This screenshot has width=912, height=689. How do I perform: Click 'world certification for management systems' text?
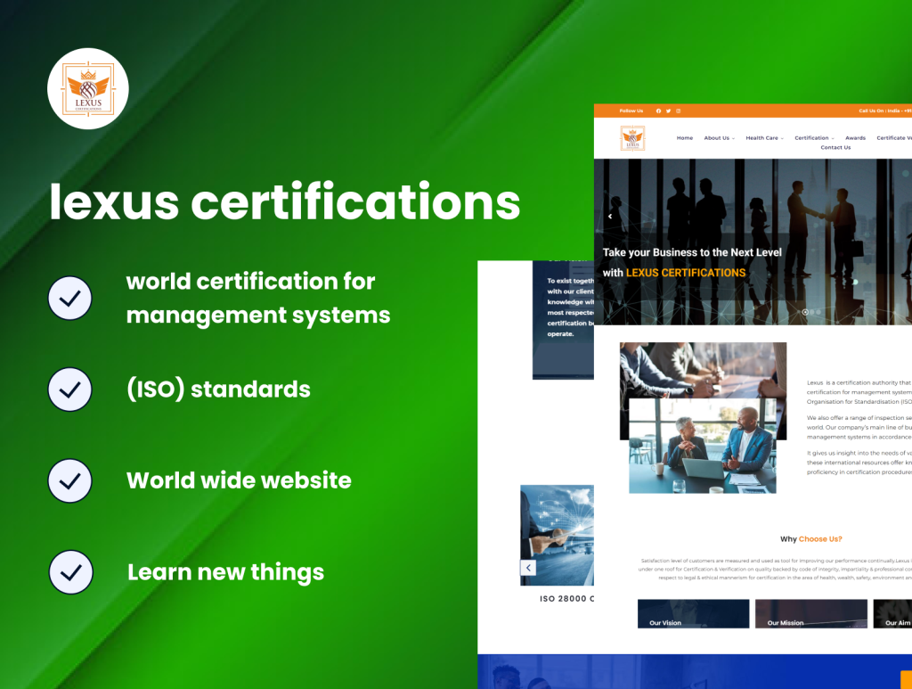pyautogui.click(x=258, y=298)
